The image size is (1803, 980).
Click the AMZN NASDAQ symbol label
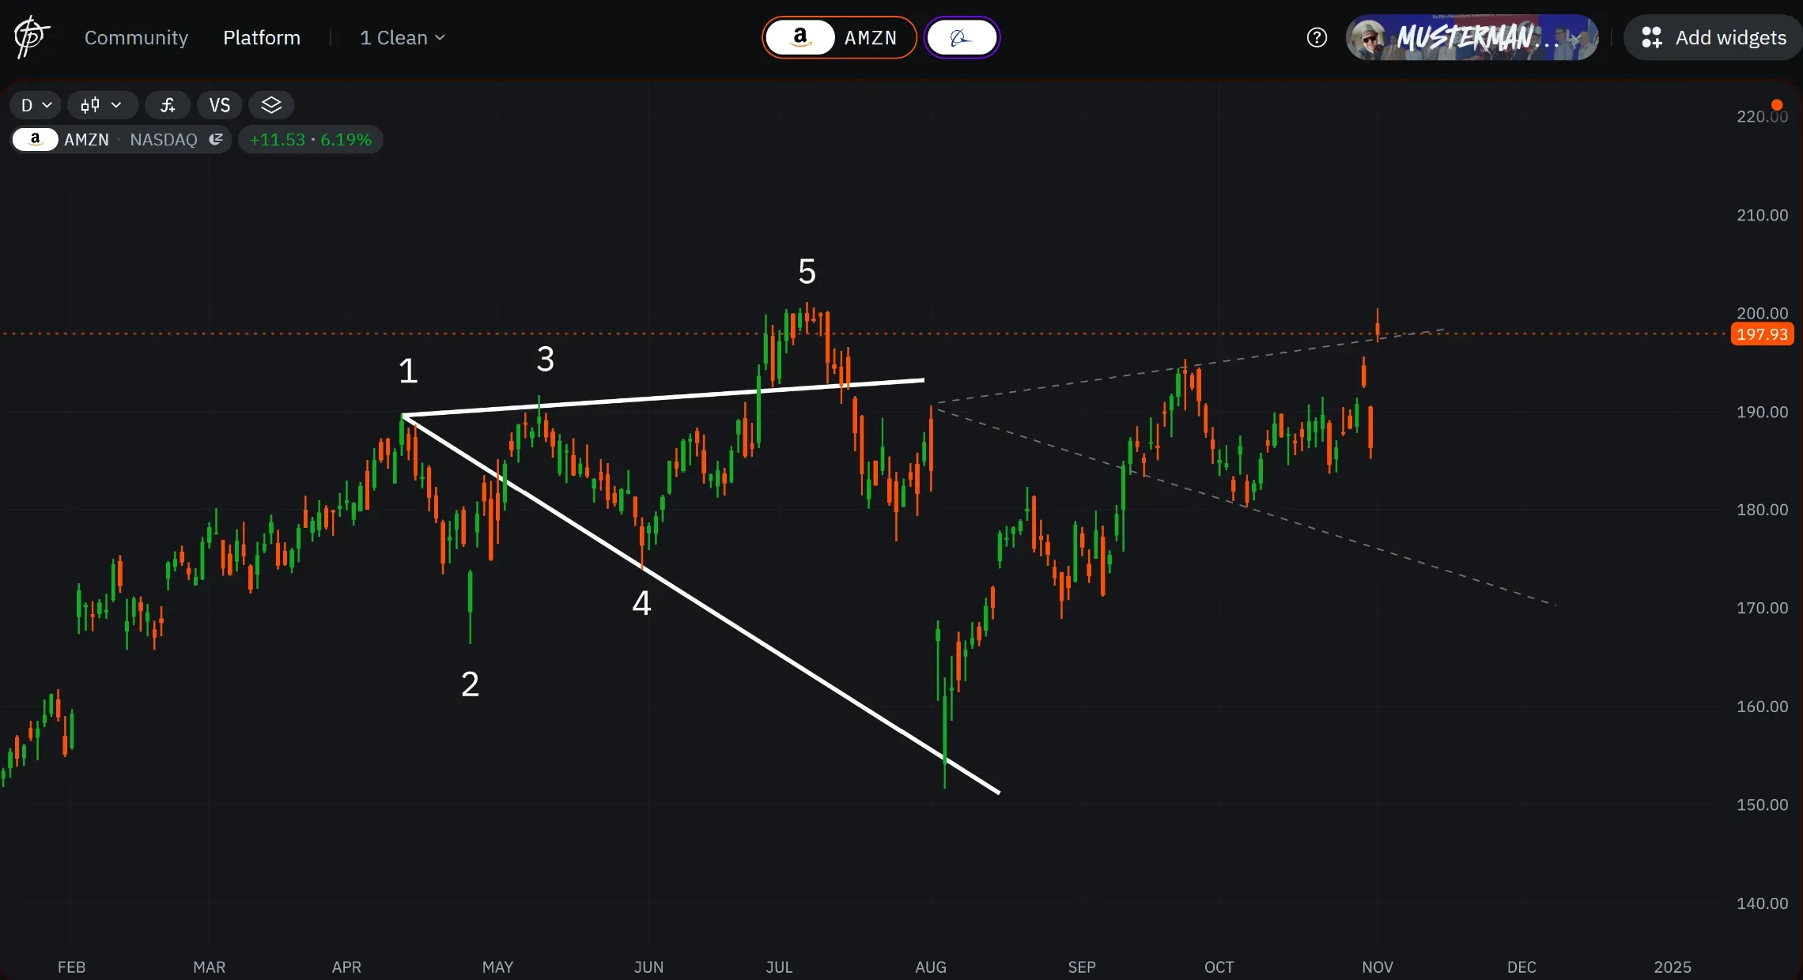click(121, 140)
